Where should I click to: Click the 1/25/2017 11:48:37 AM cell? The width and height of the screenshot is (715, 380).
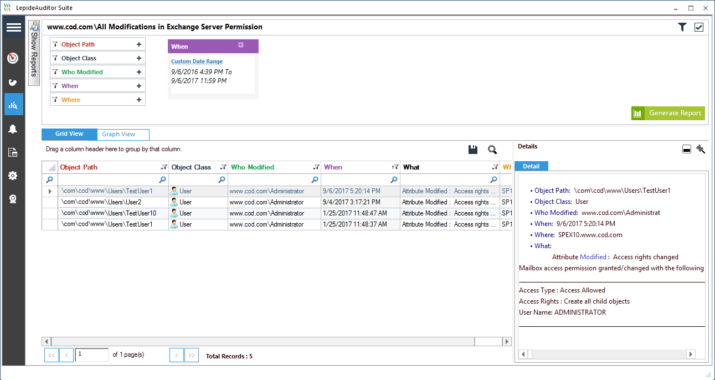pos(361,224)
